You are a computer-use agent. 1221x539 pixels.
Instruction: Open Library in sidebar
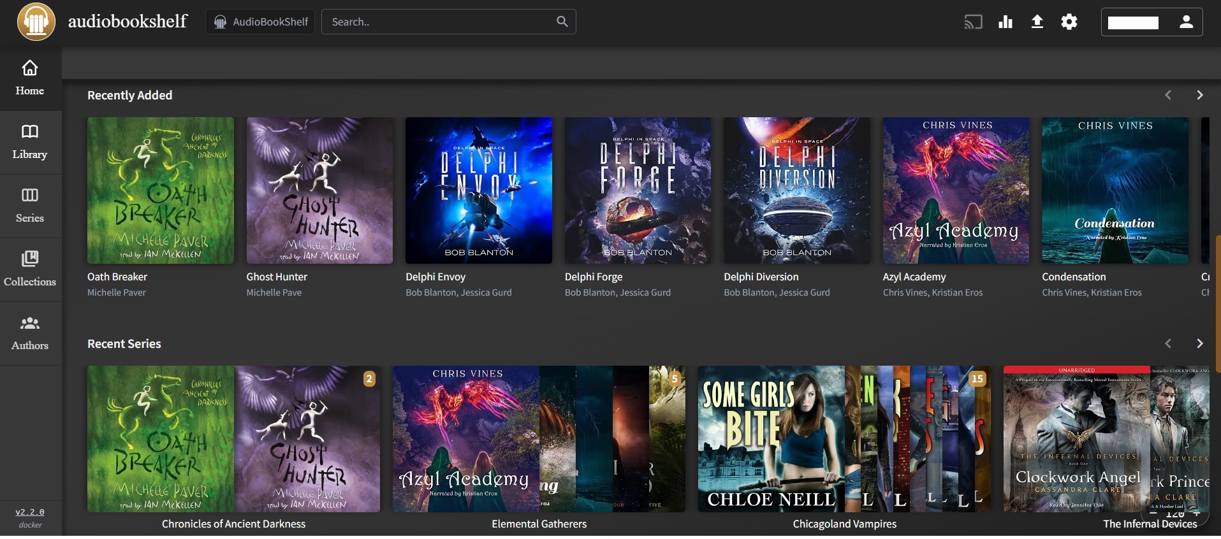pos(30,142)
